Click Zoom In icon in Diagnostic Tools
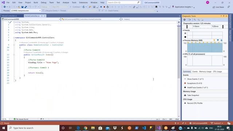Screen dimensions: 233x131 195,20
